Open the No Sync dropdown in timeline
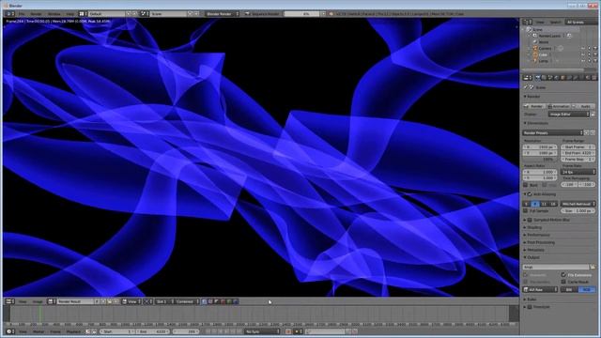This screenshot has width=601, height=338. pyautogui.click(x=262, y=331)
